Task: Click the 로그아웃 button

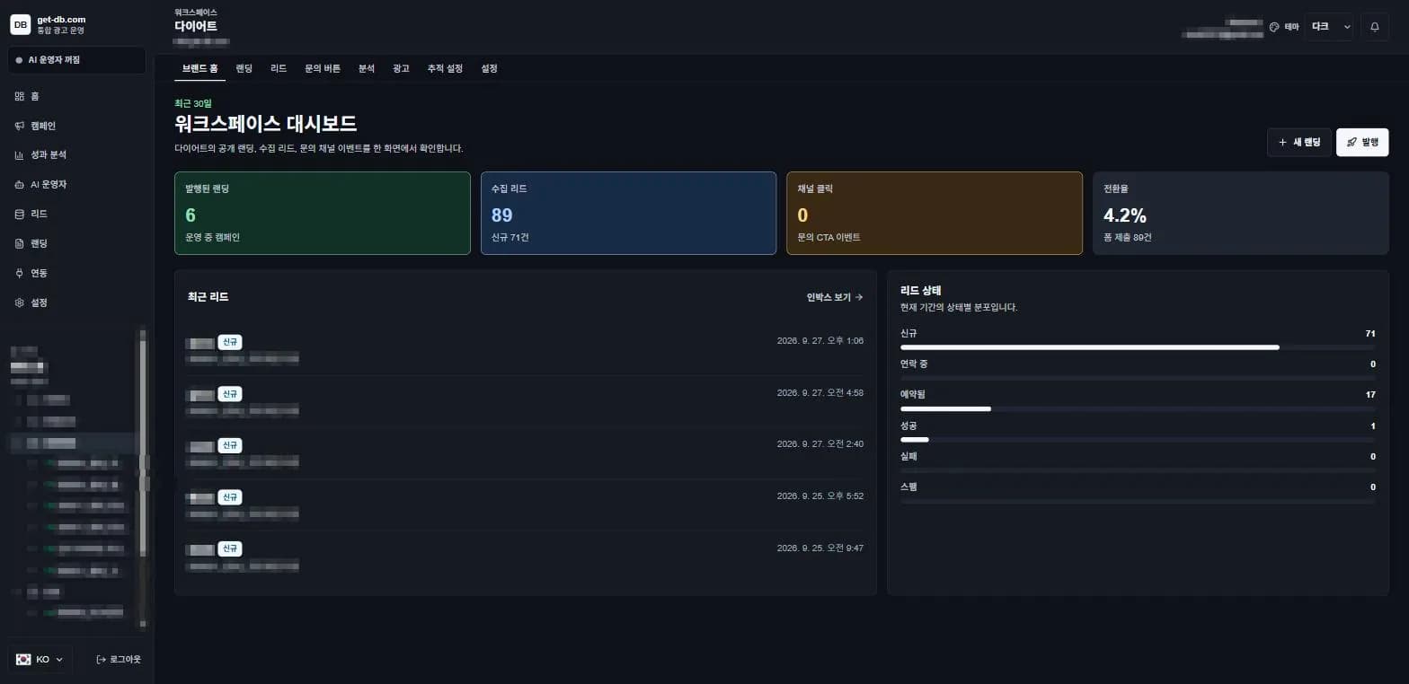Action: pos(119,659)
